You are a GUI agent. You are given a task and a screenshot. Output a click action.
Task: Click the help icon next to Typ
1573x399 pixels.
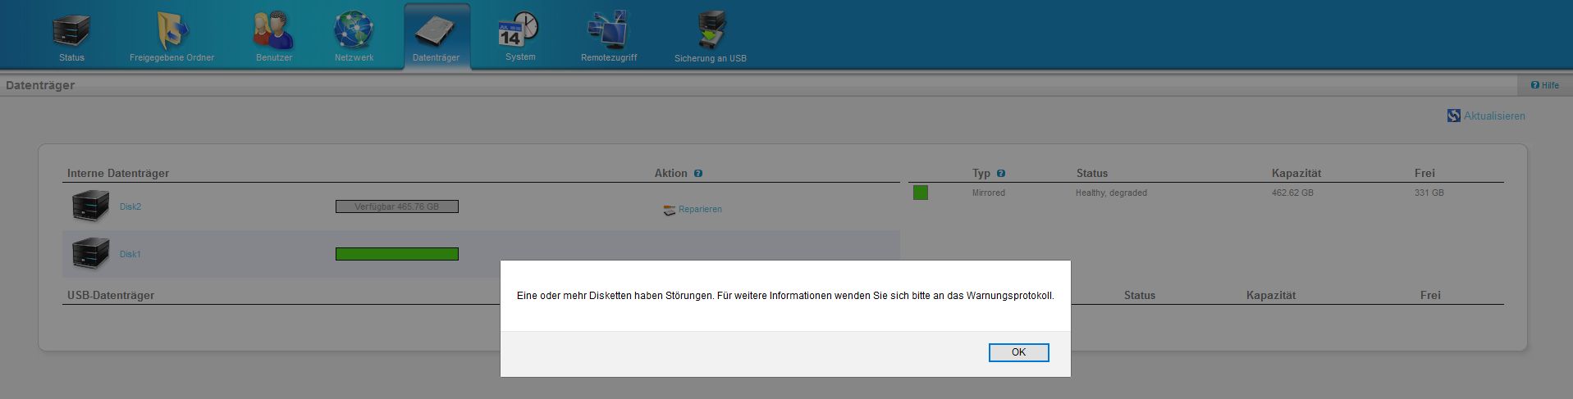[x=1001, y=174]
